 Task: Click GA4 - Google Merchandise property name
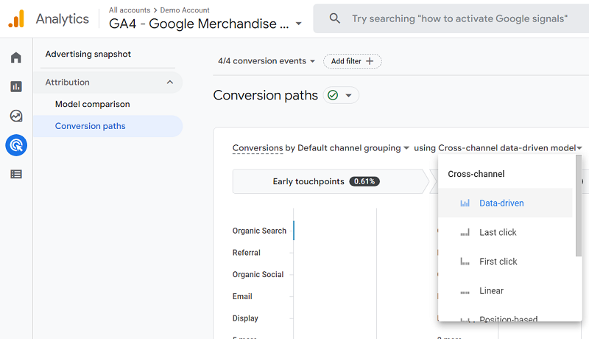[x=199, y=24]
